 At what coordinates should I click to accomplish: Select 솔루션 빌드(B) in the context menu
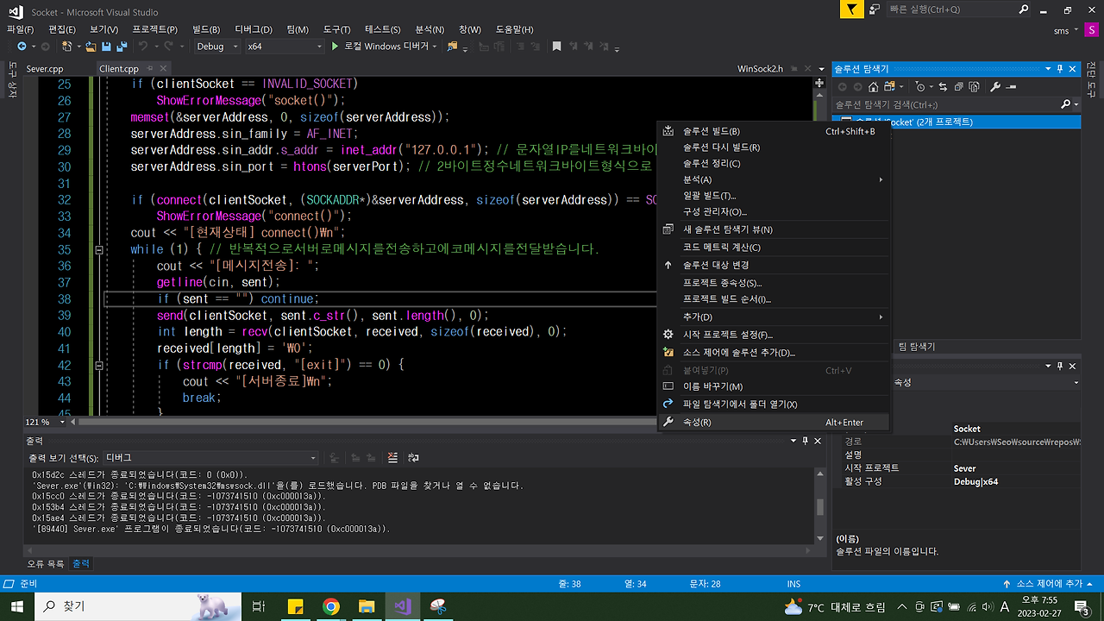774,131
